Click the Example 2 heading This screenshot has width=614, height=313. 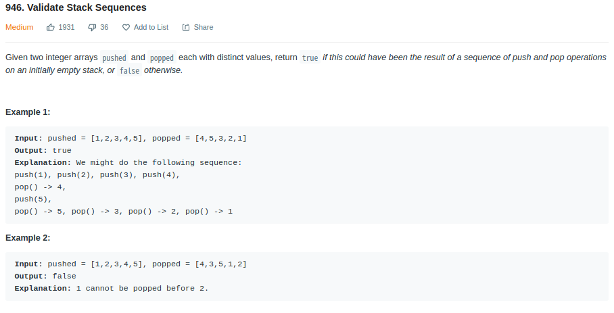click(28, 238)
